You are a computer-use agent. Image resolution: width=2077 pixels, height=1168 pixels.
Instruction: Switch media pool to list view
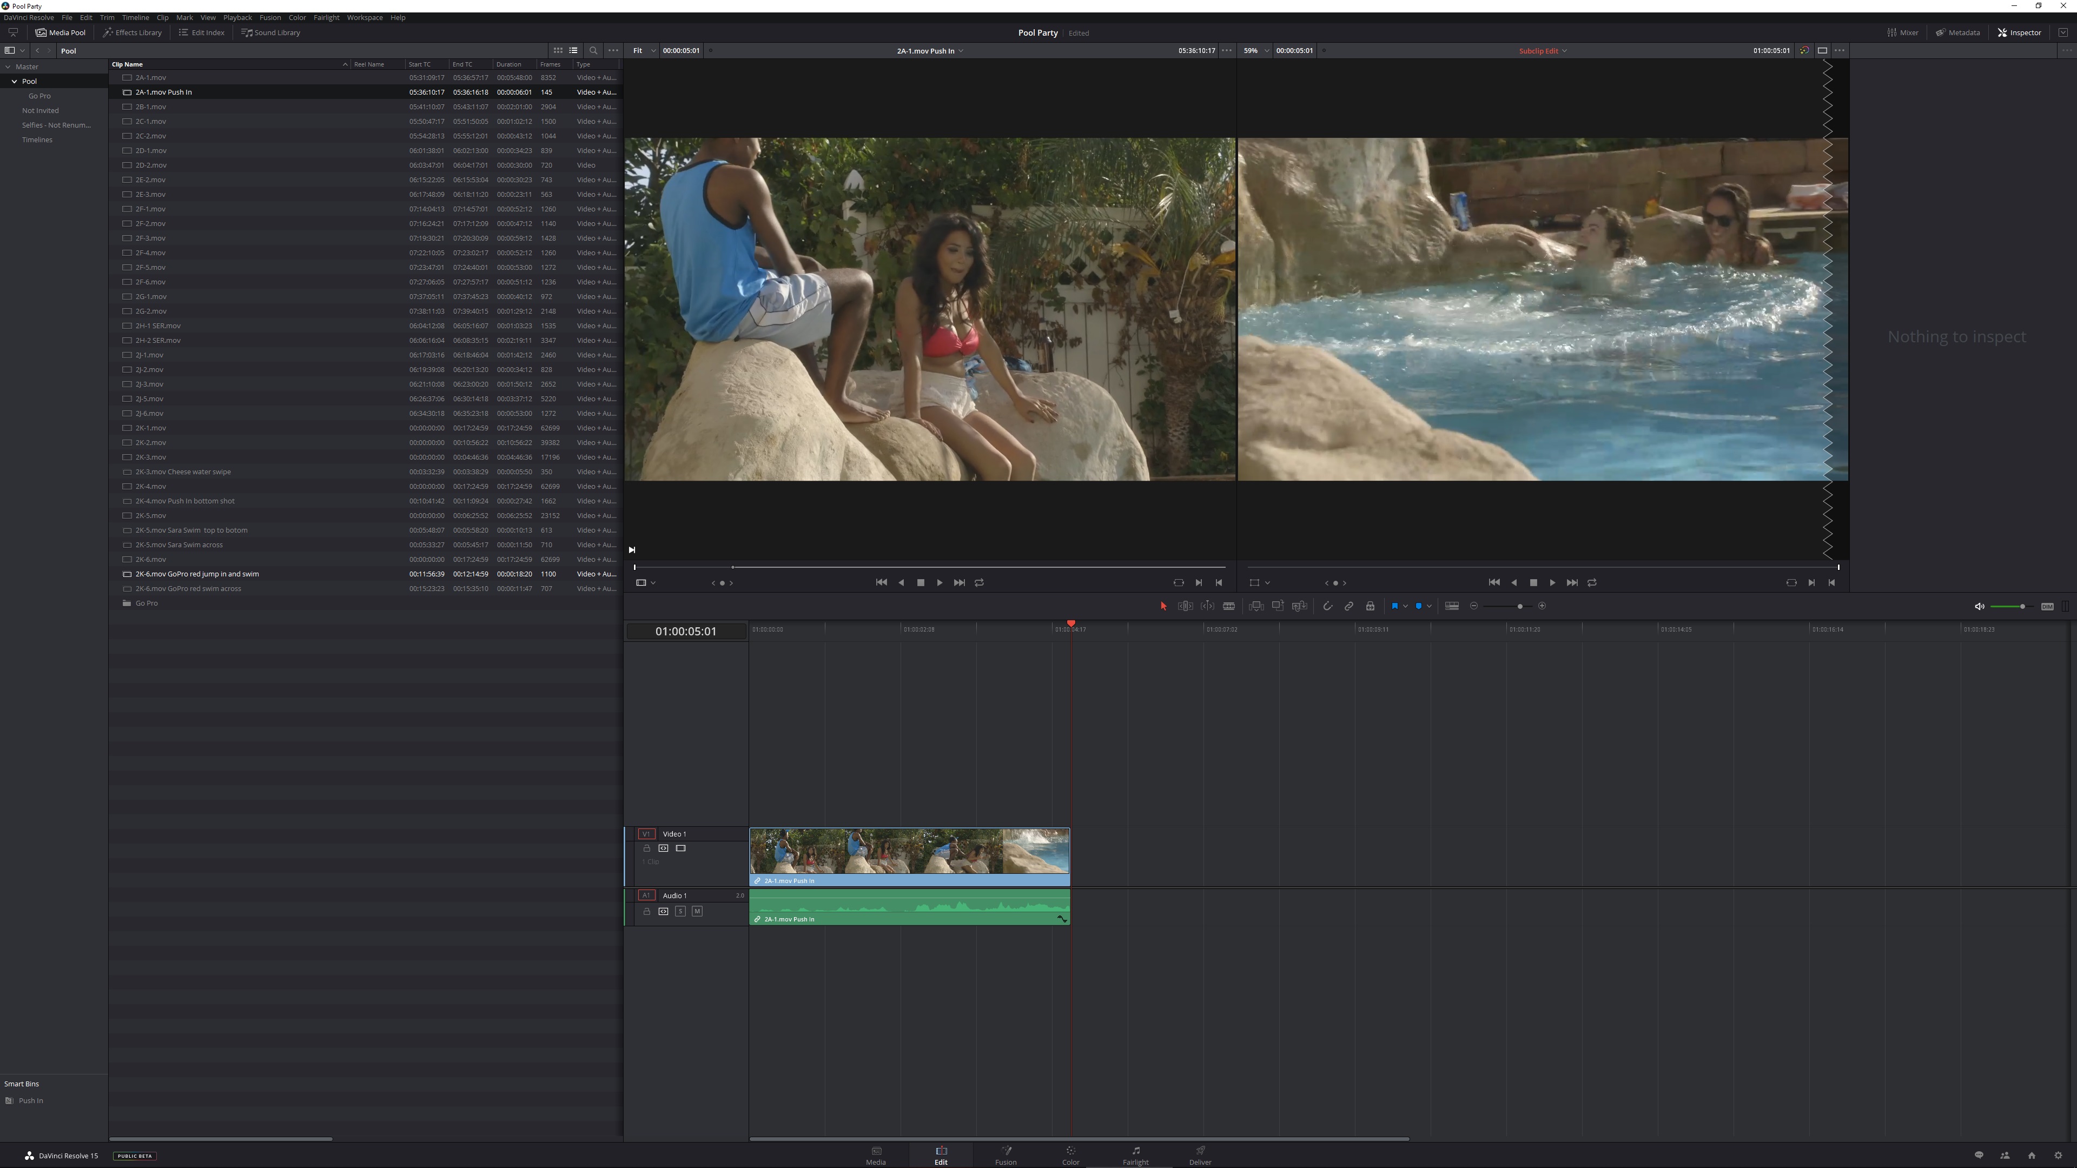[573, 50]
